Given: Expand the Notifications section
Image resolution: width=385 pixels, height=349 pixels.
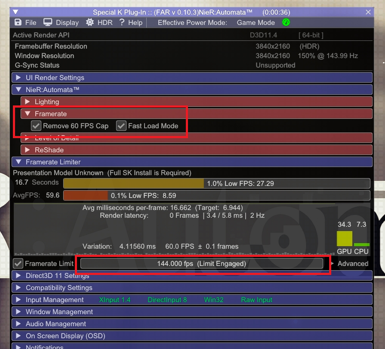Looking at the screenshot, I should point(192,346).
